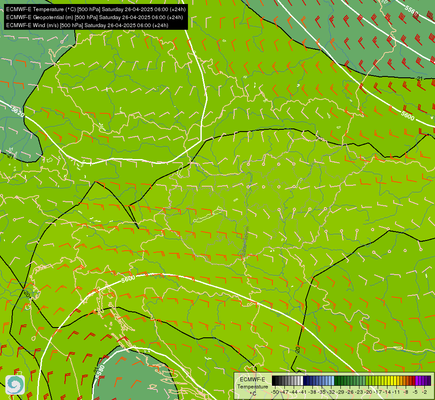Screen dimensions: 435x400
Task: Pick the white swatch above -41 in legend
Action: coord(302,380)
